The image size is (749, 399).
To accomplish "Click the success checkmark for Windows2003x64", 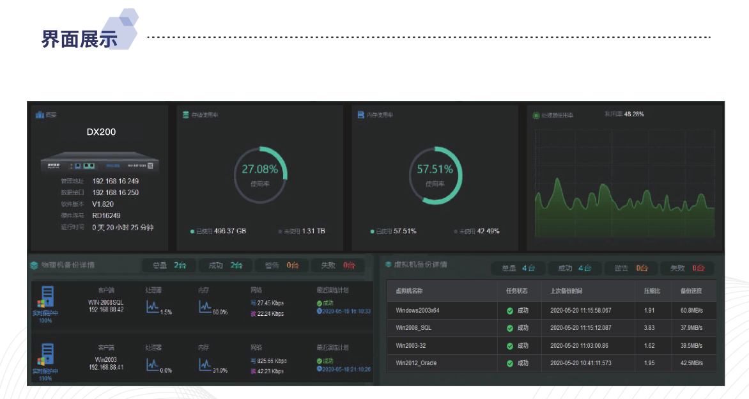I will coord(509,311).
